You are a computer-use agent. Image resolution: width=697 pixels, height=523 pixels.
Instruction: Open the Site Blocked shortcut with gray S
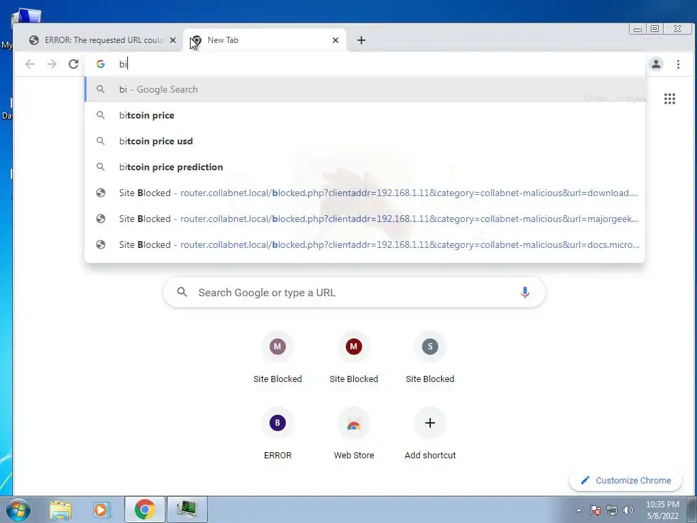[x=430, y=358]
